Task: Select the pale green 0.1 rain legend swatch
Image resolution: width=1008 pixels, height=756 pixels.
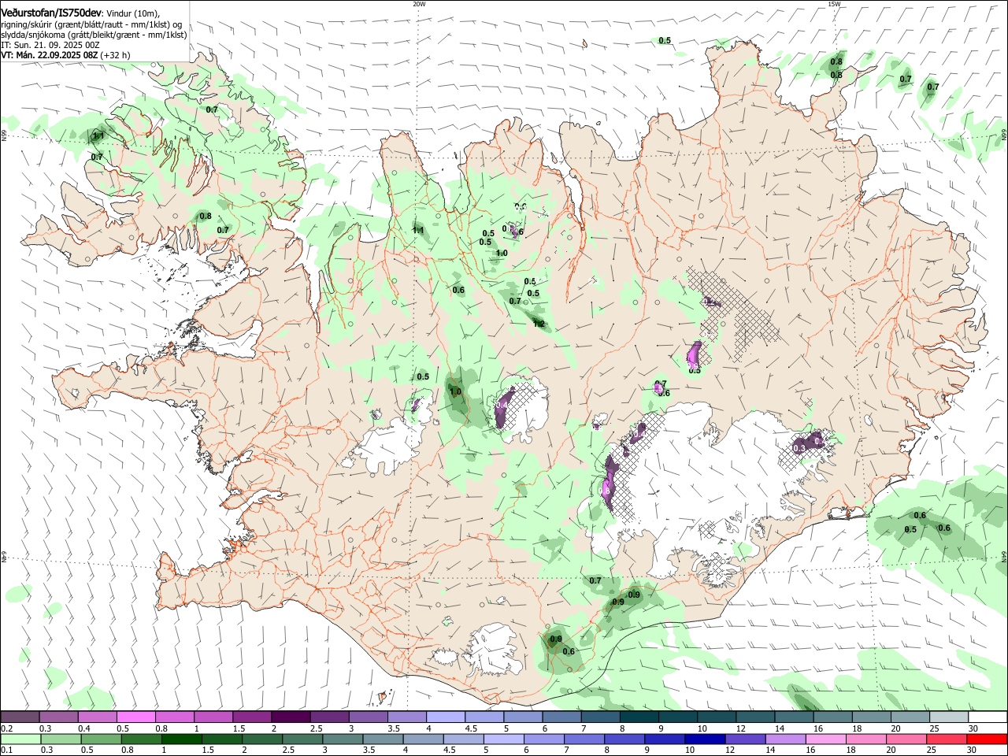Action: pyautogui.click(x=21, y=739)
